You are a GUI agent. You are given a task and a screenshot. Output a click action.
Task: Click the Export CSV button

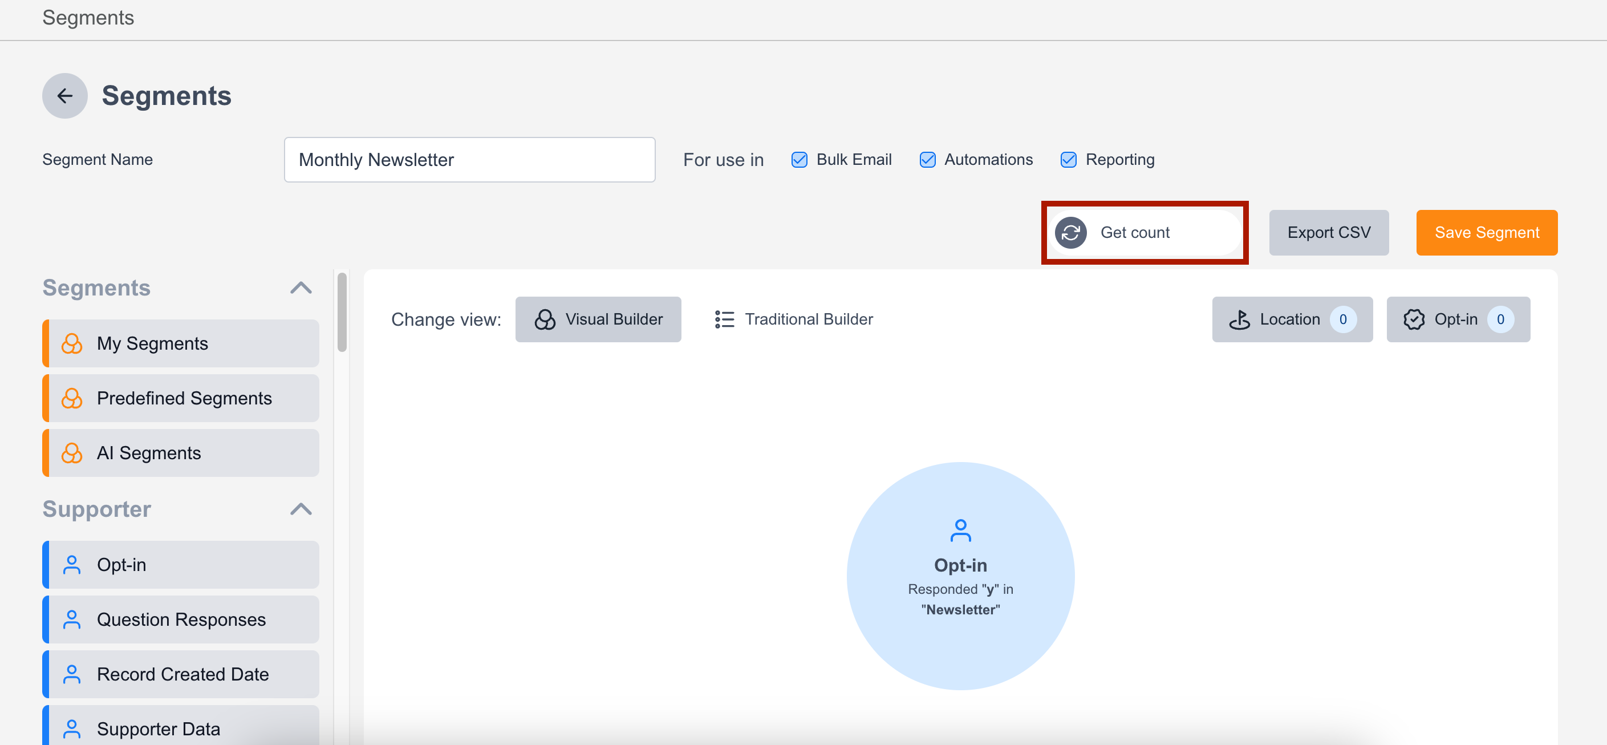coord(1328,233)
